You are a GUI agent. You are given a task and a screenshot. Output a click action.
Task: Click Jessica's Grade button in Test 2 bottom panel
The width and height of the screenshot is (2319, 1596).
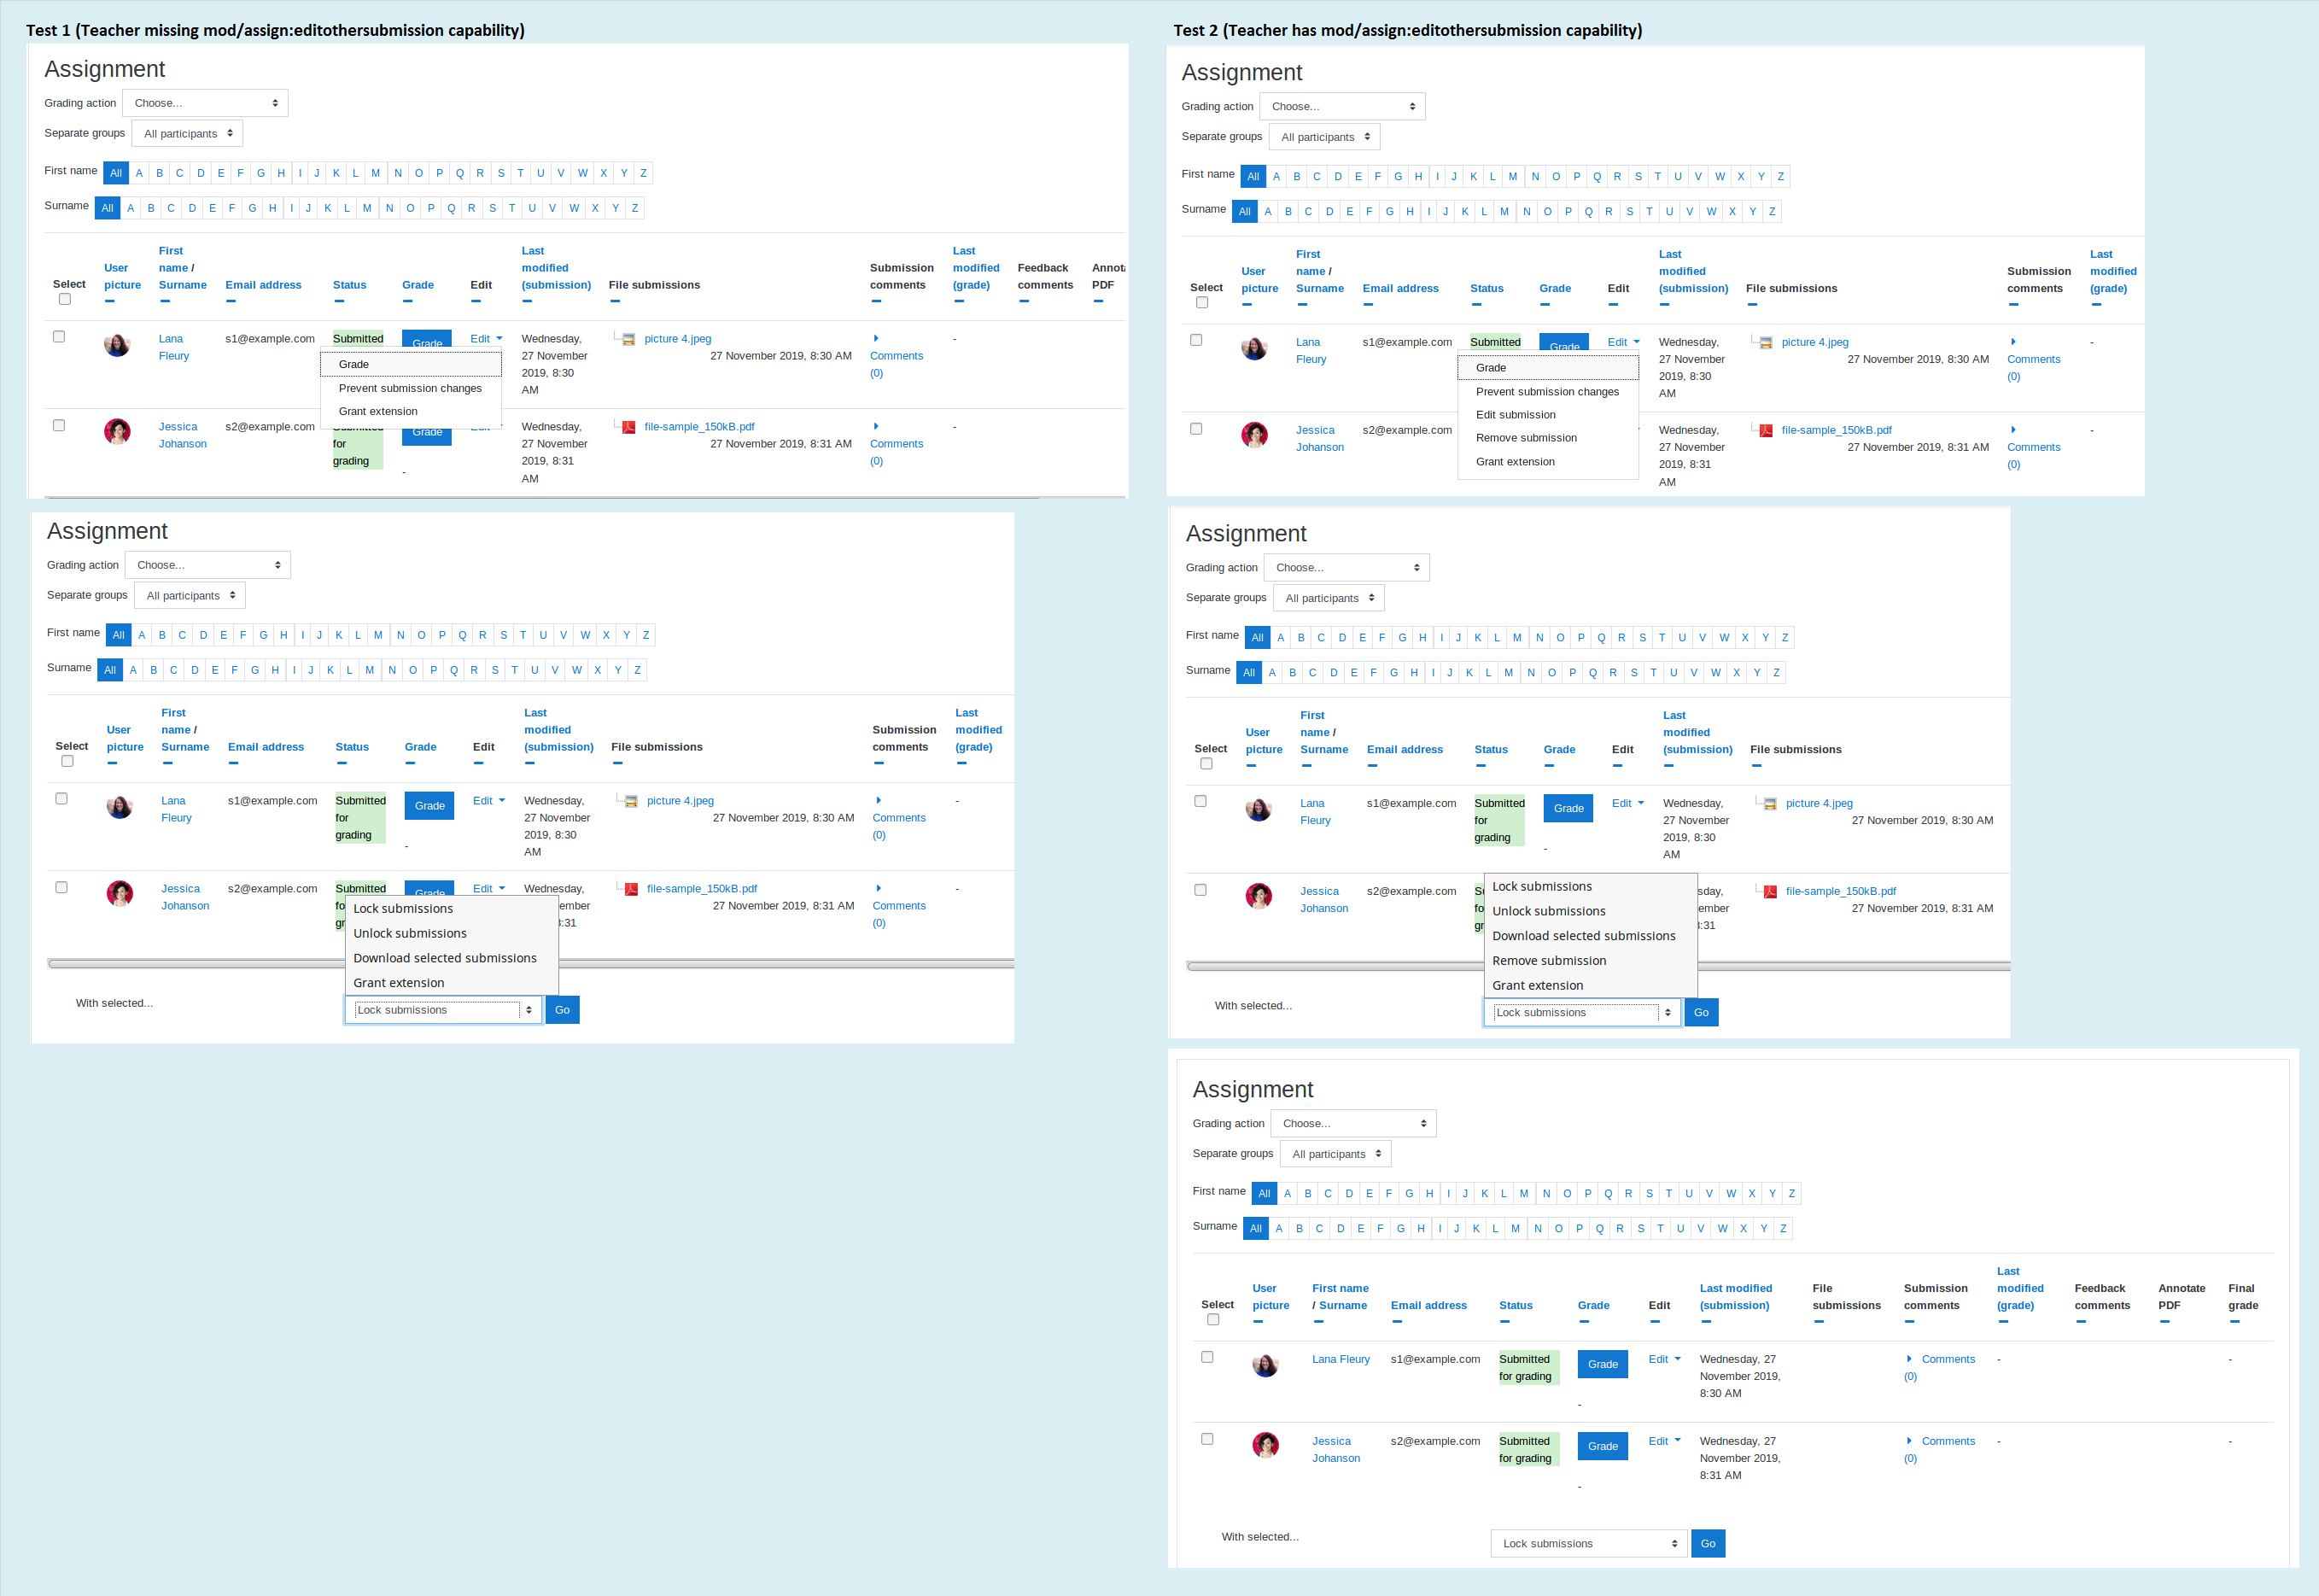[x=1603, y=1447]
